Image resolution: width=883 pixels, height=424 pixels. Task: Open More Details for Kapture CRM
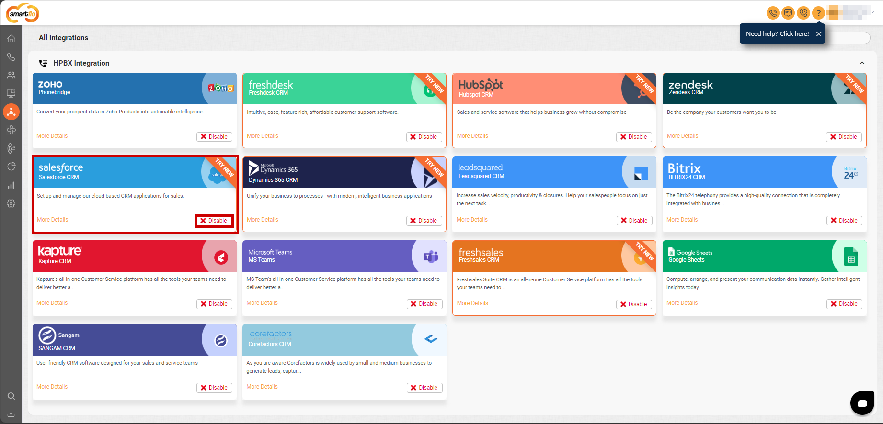(52, 303)
